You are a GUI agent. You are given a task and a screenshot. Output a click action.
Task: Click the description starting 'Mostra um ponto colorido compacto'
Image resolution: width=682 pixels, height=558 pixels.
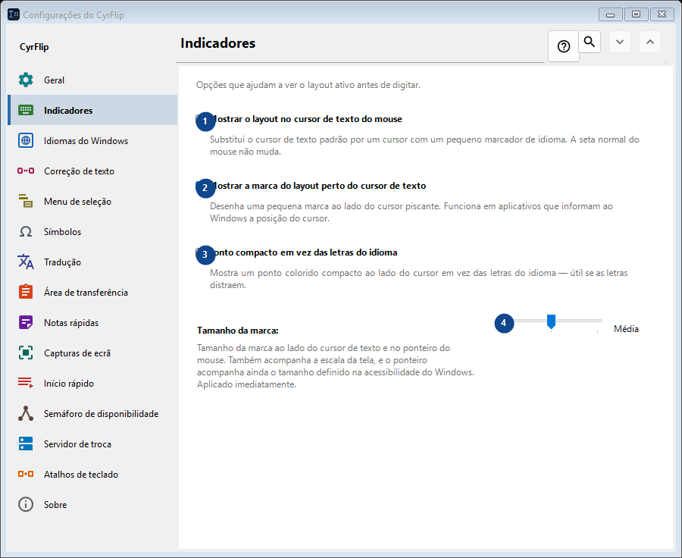click(419, 278)
